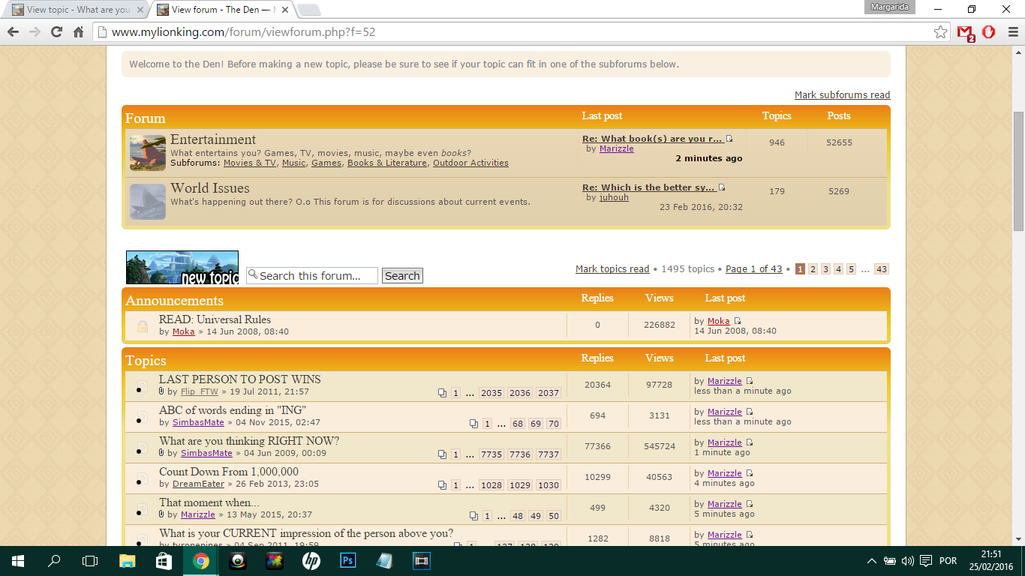The height and width of the screenshot is (576, 1025).
Task: Bookmark this page with the star icon
Action: click(940, 32)
